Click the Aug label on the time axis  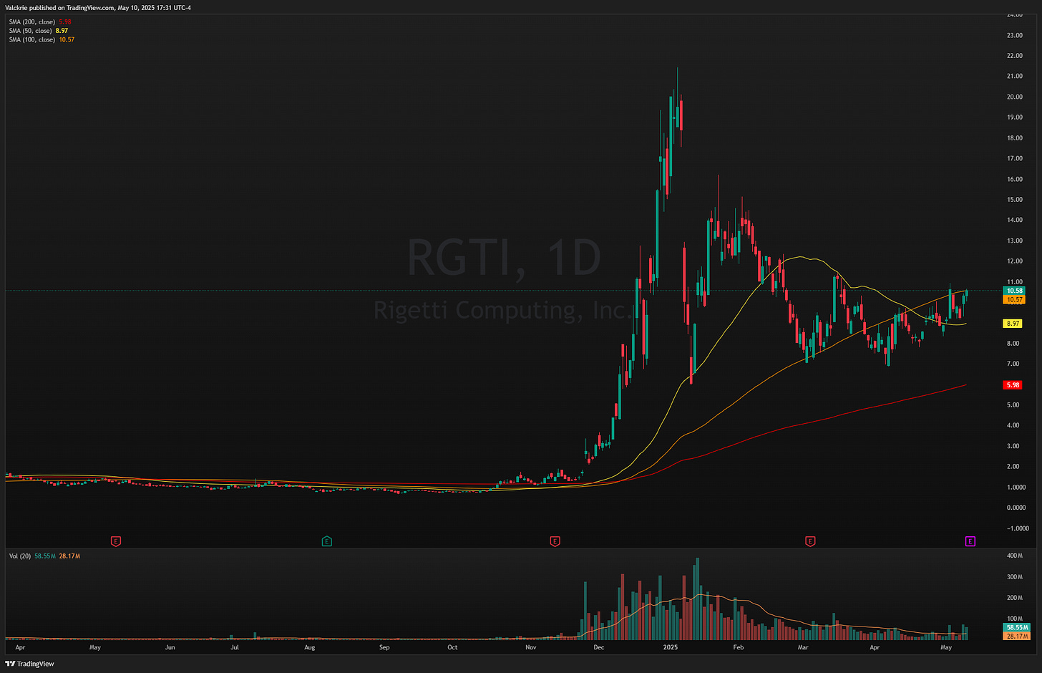pyautogui.click(x=309, y=647)
